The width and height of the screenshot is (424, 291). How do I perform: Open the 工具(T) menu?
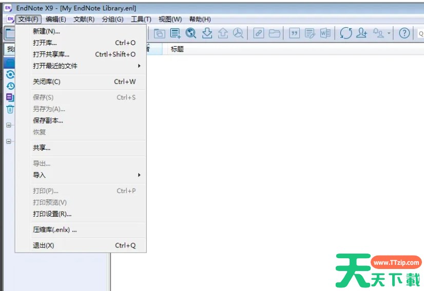point(141,19)
